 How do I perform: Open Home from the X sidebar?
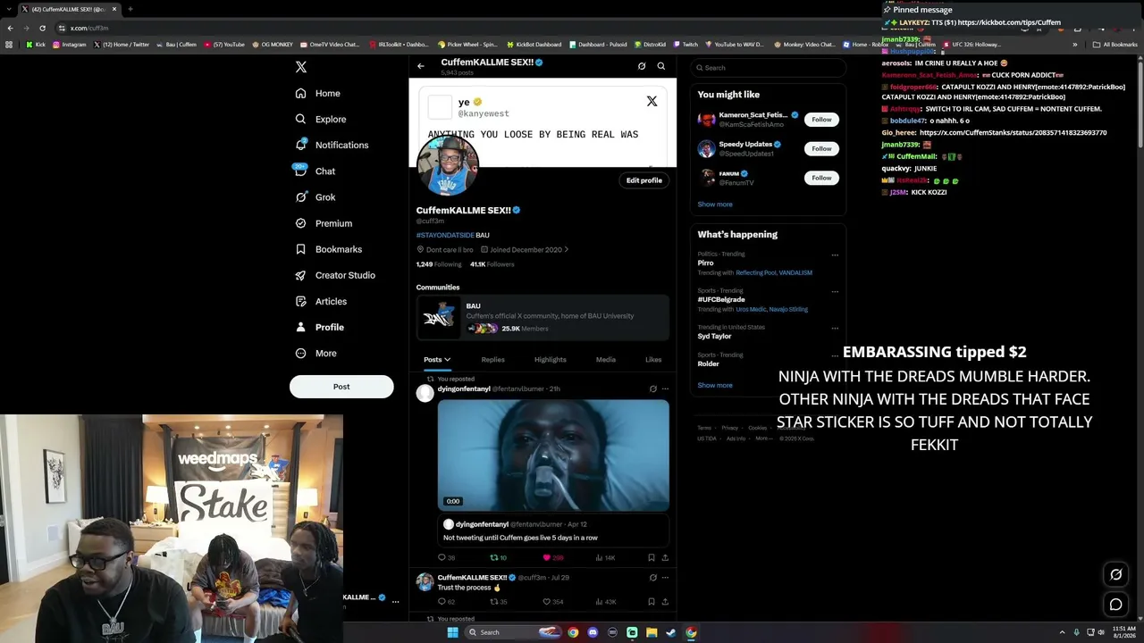coord(318,93)
